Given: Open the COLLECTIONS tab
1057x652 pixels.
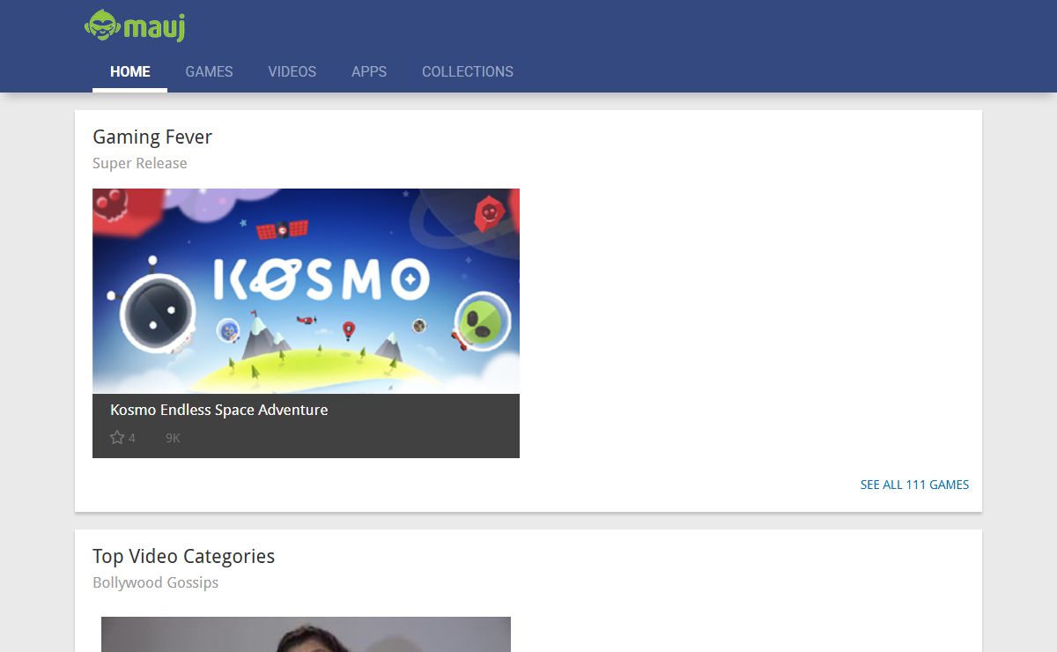Looking at the screenshot, I should pyautogui.click(x=468, y=71).
